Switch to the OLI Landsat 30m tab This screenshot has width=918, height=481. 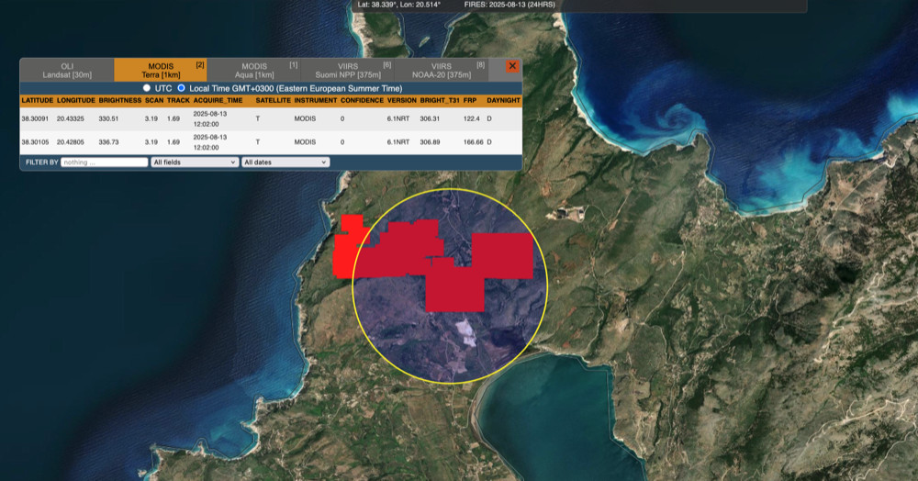coord(67,70)
